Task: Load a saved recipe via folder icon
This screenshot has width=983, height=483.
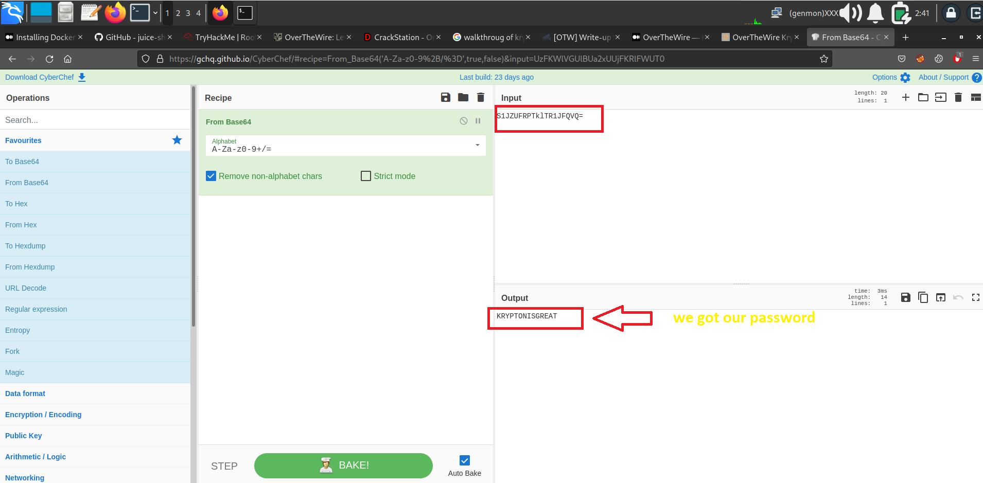Action: click(x=463, y=97)
